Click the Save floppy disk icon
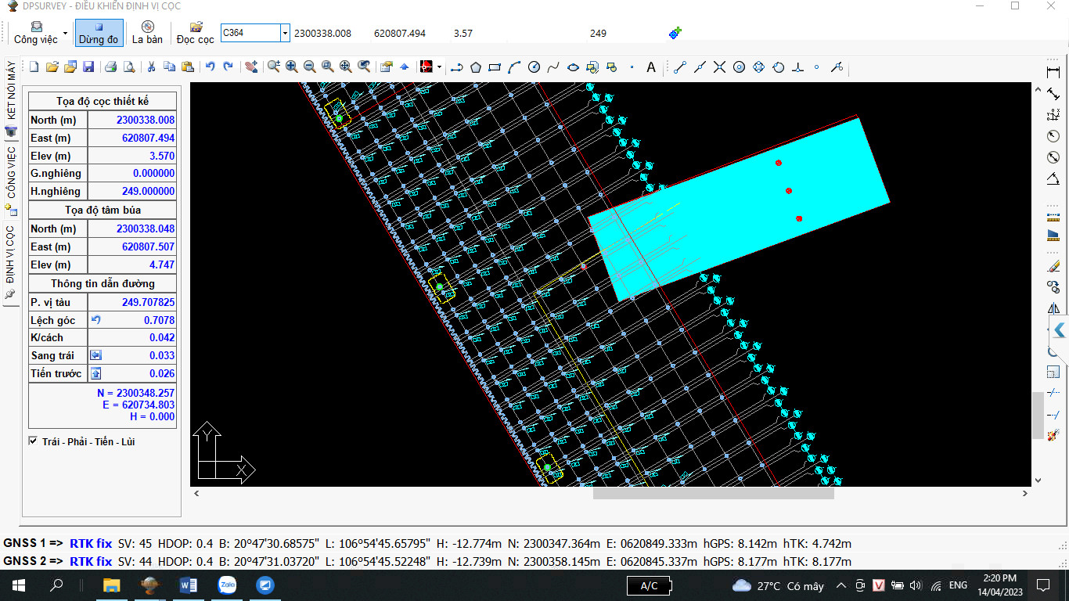Viewport: 1069px width, 601px height. click(x=88, y=67)
